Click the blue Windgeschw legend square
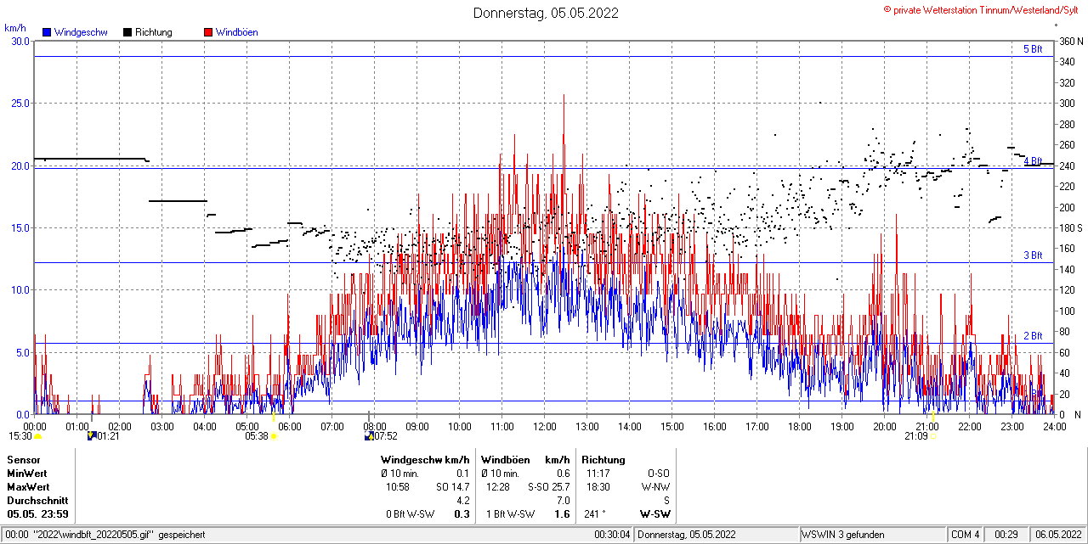The image size is (1088, 544). pyautogui.click(x=47, y=32)
